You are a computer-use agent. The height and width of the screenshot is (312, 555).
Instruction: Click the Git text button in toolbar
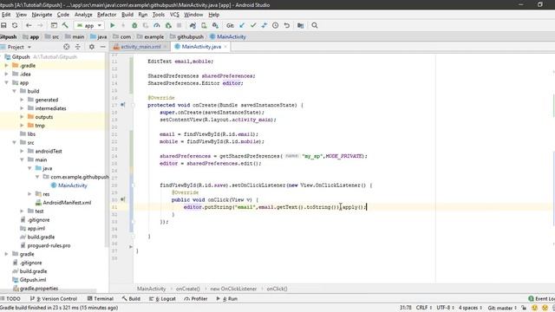[x=230, y=25]
